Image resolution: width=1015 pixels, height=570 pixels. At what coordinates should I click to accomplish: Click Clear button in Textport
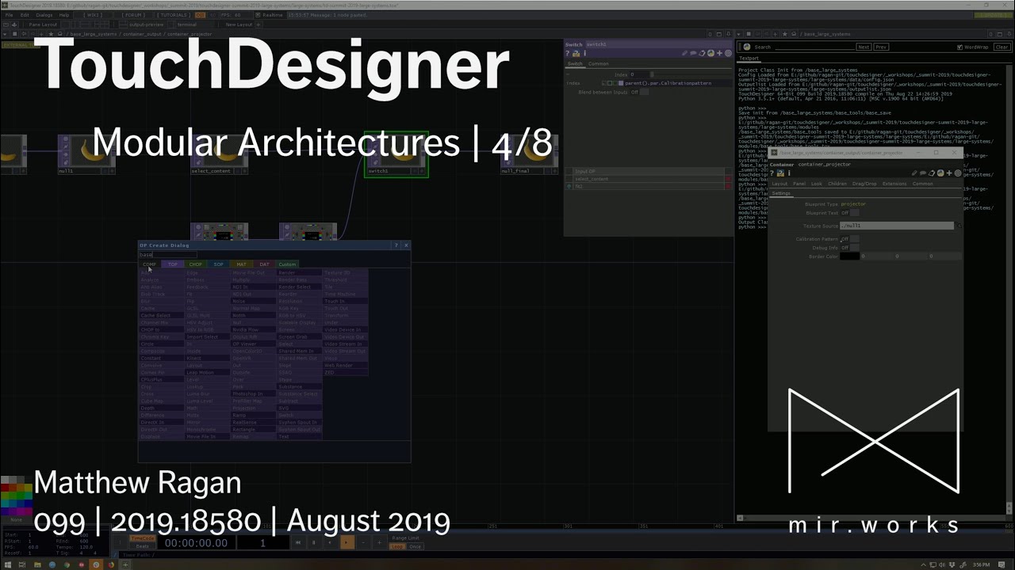click(x=1002, y=47)
